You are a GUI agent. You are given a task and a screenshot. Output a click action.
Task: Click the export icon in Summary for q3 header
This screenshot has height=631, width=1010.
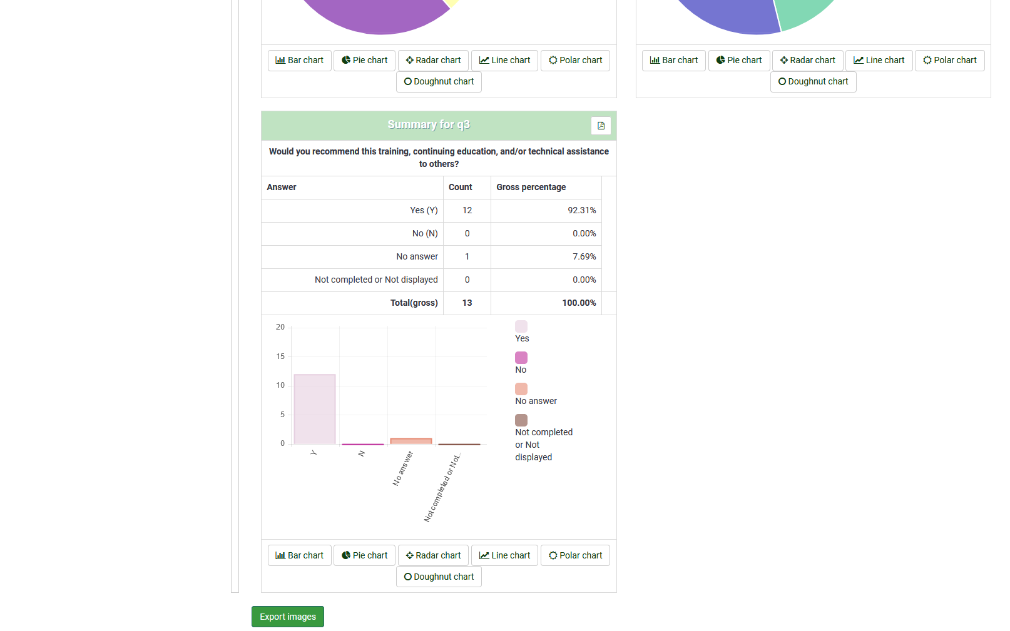[601, 126]
